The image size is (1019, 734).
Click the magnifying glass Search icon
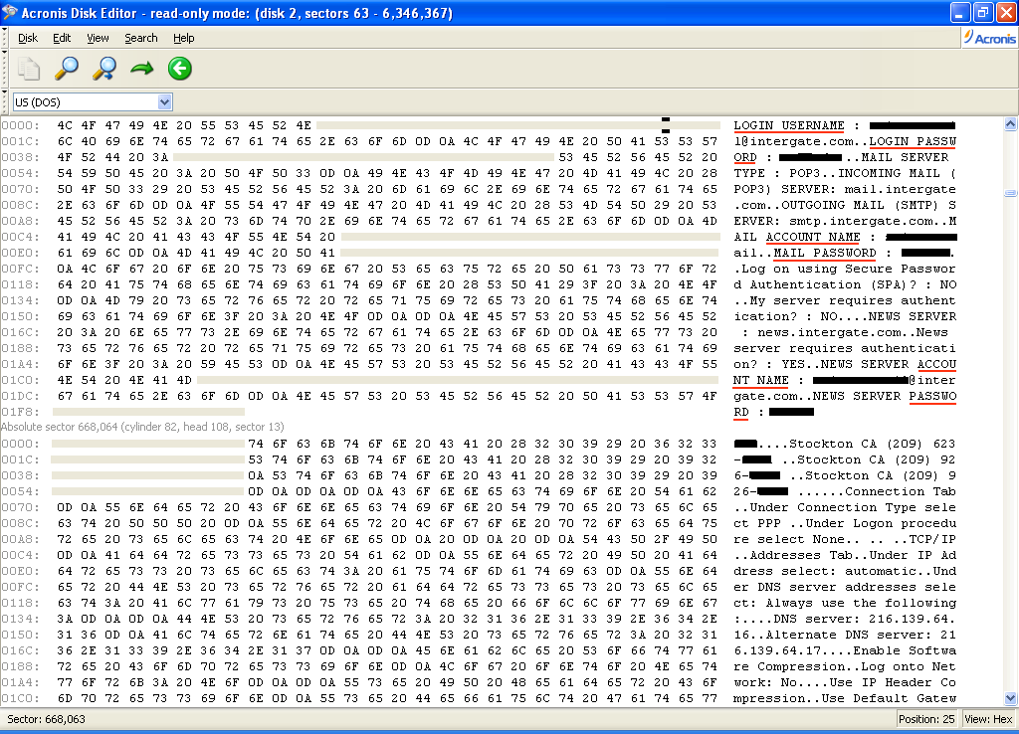click(x=66, y=69)
